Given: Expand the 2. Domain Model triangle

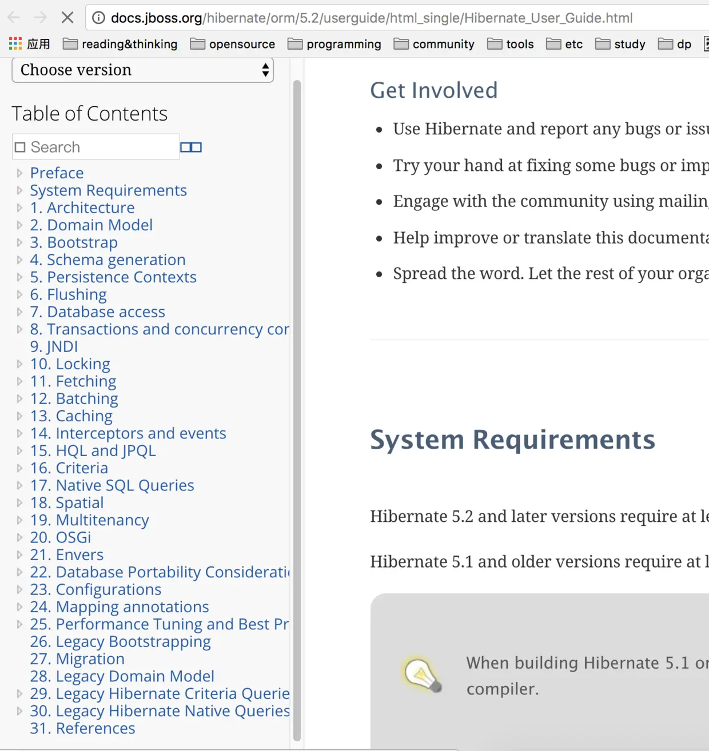Looking at the screenshot, I should click(19, 225).
